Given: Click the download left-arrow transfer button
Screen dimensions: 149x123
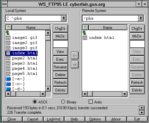Looking at the screenshot, I should [x=74, y=56].
